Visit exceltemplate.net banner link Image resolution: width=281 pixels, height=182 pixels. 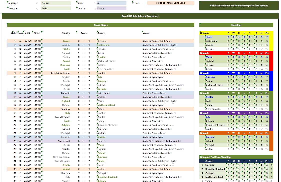tap(239, 6)
